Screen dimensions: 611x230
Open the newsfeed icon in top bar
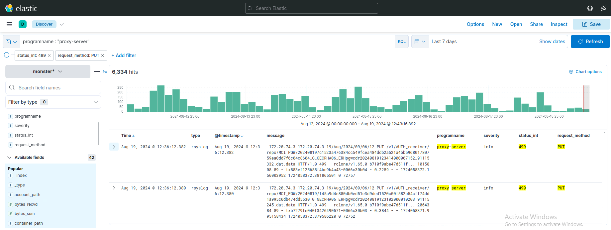[x=603, y=8]
